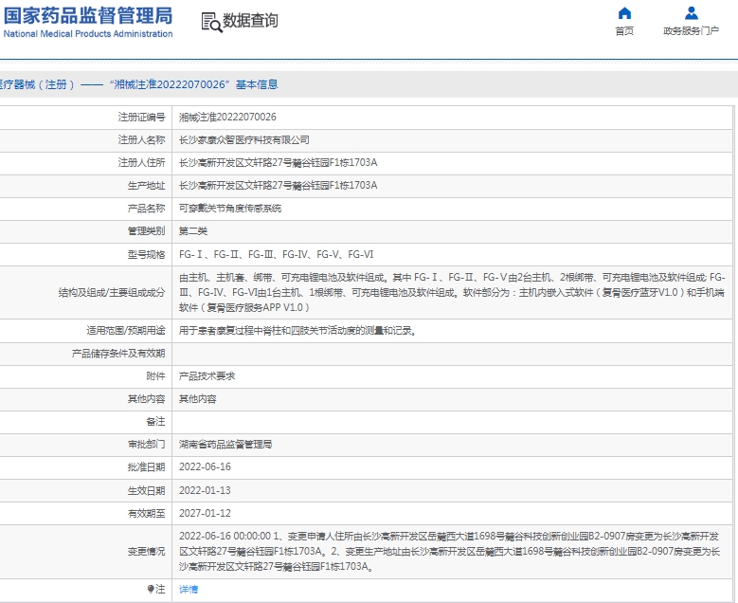Image resolution: width=738 pixels, height=603 pixels.
Task: Click the 适用范围 intended use value
Action: pyautogui.click(x=297, y=331)
